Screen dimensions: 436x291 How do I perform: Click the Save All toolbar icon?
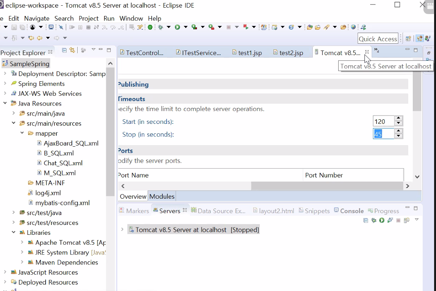click(x=22, y=27)
